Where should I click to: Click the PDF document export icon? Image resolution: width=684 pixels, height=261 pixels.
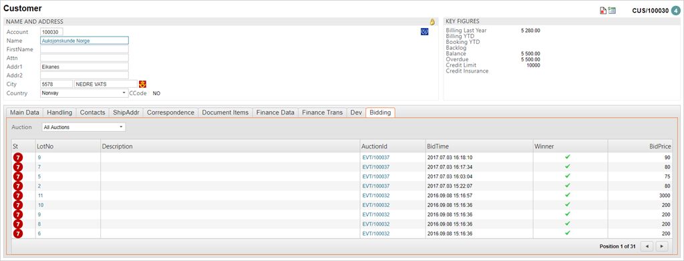603,11
